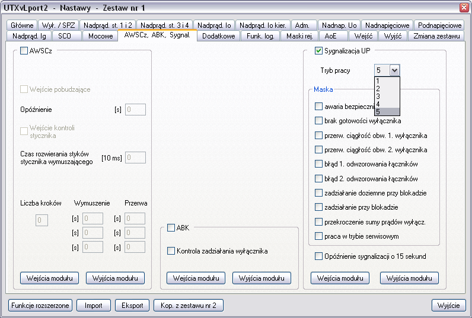
Task: Open the Dodatkowe tab
Action: [219, 36]
